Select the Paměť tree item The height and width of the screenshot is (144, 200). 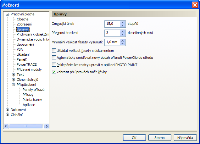22,59
